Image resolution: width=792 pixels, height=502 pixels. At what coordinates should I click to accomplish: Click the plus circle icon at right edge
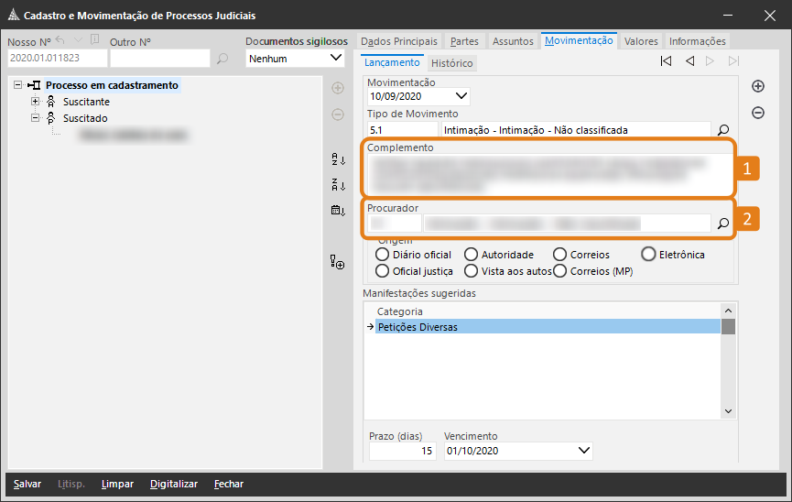[758, 86]
